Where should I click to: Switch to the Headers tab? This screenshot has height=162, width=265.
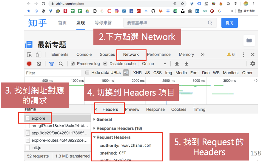click(110, 109)
